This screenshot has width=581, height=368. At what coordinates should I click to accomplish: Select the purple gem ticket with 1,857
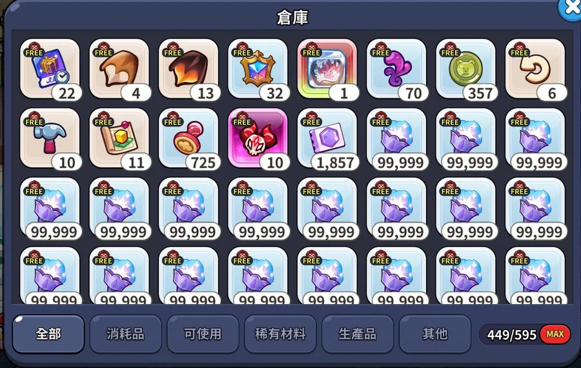[327, 138]
